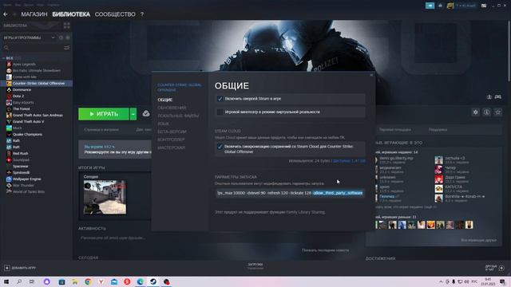Select Spacewar in library list

click(x=20, y=167)
